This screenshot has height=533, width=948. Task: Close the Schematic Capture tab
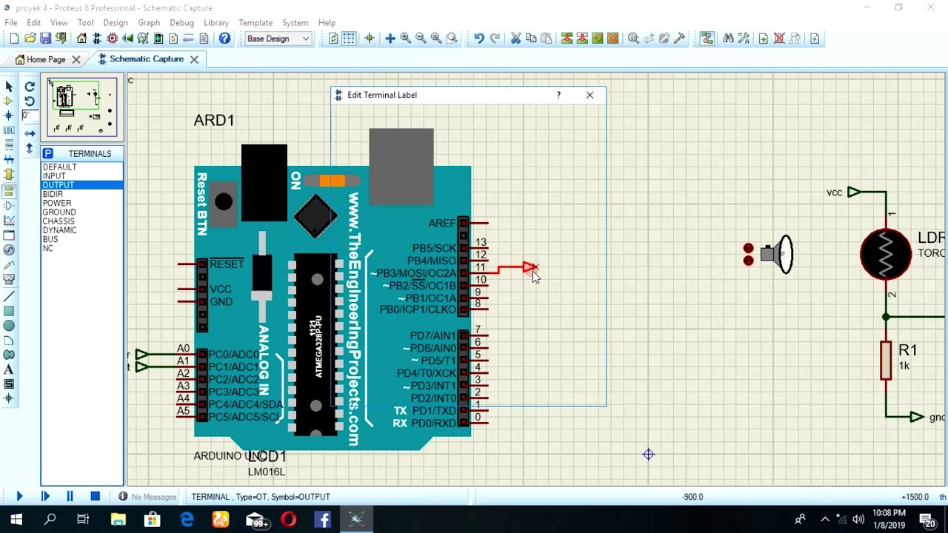point(194,59)
